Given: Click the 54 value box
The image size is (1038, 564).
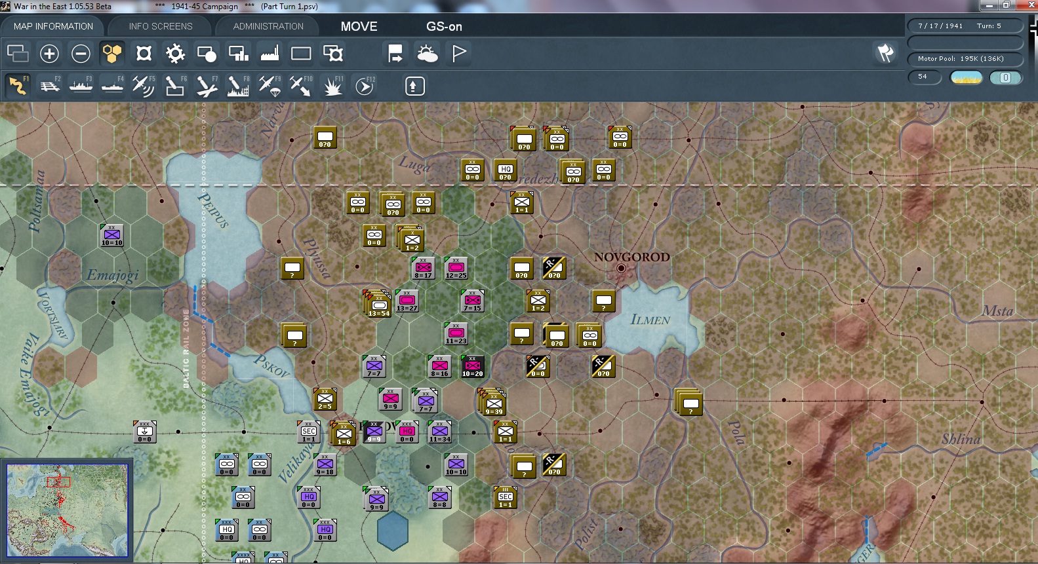Looking at the screenshot, I should pos(925,77).
